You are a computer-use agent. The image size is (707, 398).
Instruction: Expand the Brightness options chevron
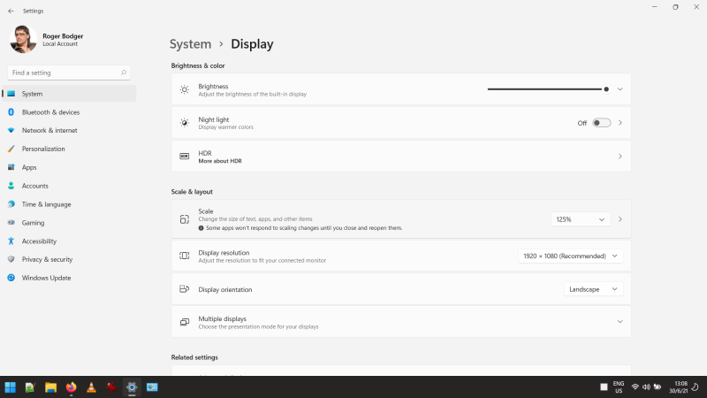pyautogui.click(x=620, y=89)
